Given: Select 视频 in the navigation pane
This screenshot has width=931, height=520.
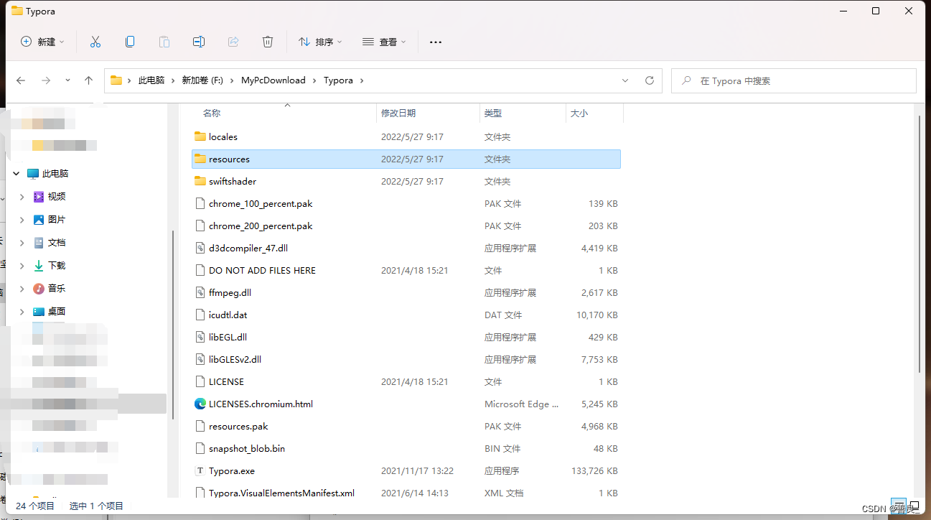Looking at the screenshot, I should [x=57, y=197].
